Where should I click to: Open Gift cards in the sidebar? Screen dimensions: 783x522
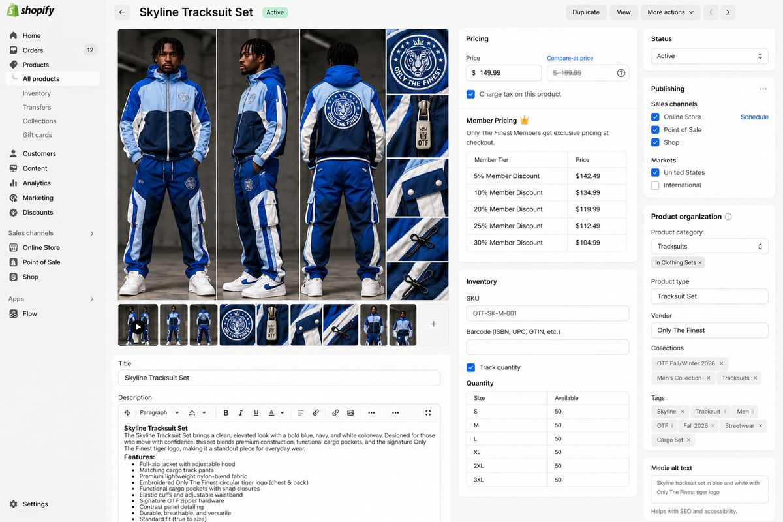pos(37,135)
